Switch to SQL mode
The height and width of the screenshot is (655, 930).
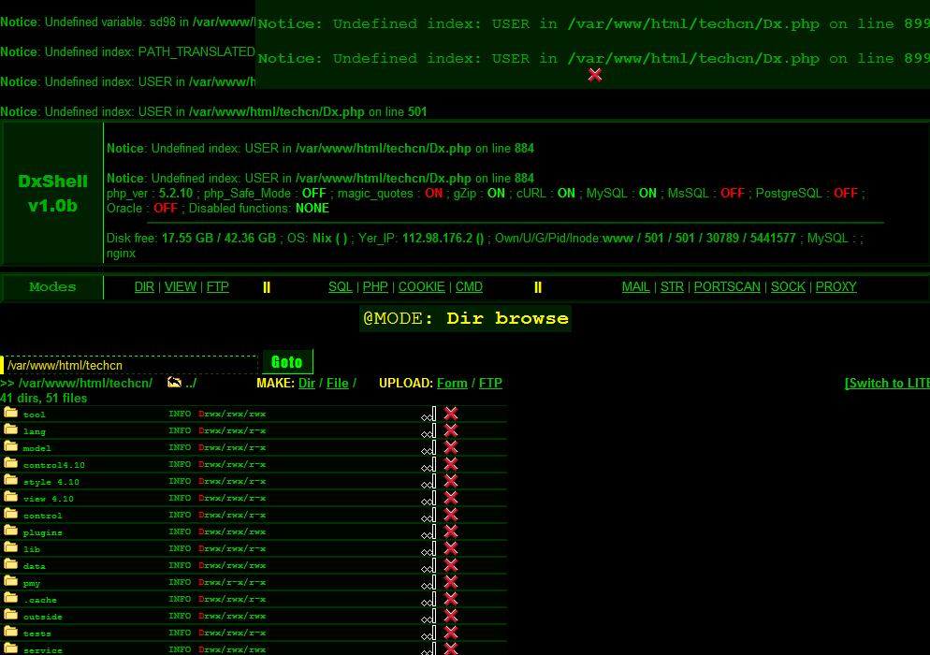coord(341,287)
